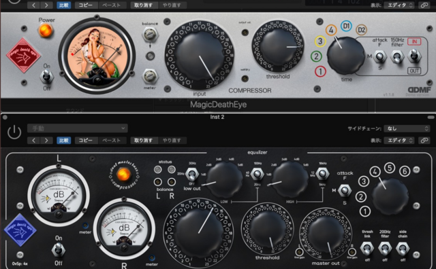Click the large input knob on the silver compressor
436x269 pixels.
(200, 54)
